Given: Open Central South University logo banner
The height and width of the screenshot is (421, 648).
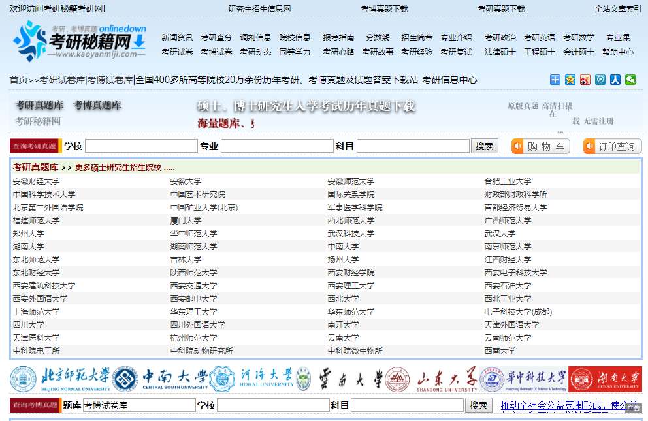Looking at the screenshot, I should point(160,379).
